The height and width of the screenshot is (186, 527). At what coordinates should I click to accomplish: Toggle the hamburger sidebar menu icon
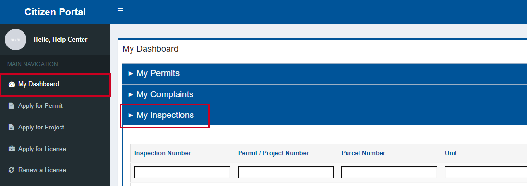[120, 11]
